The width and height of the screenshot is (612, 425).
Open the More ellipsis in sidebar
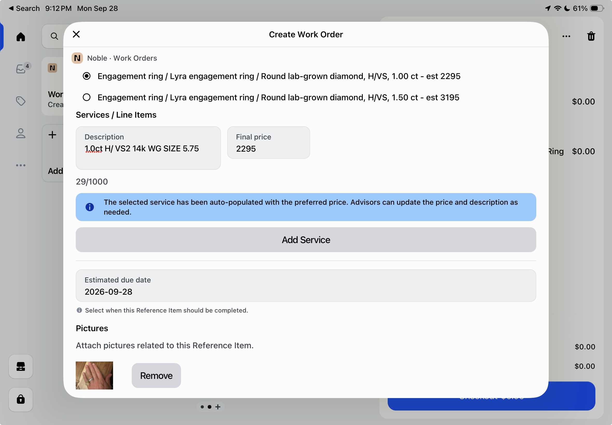[20, 165]
